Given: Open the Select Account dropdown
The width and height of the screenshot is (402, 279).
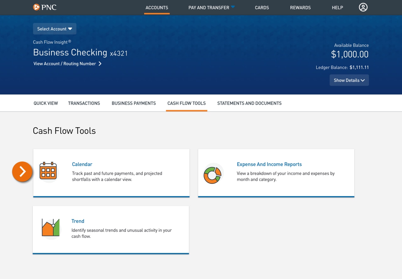Looking at the screenshot, I should (54, 29).
